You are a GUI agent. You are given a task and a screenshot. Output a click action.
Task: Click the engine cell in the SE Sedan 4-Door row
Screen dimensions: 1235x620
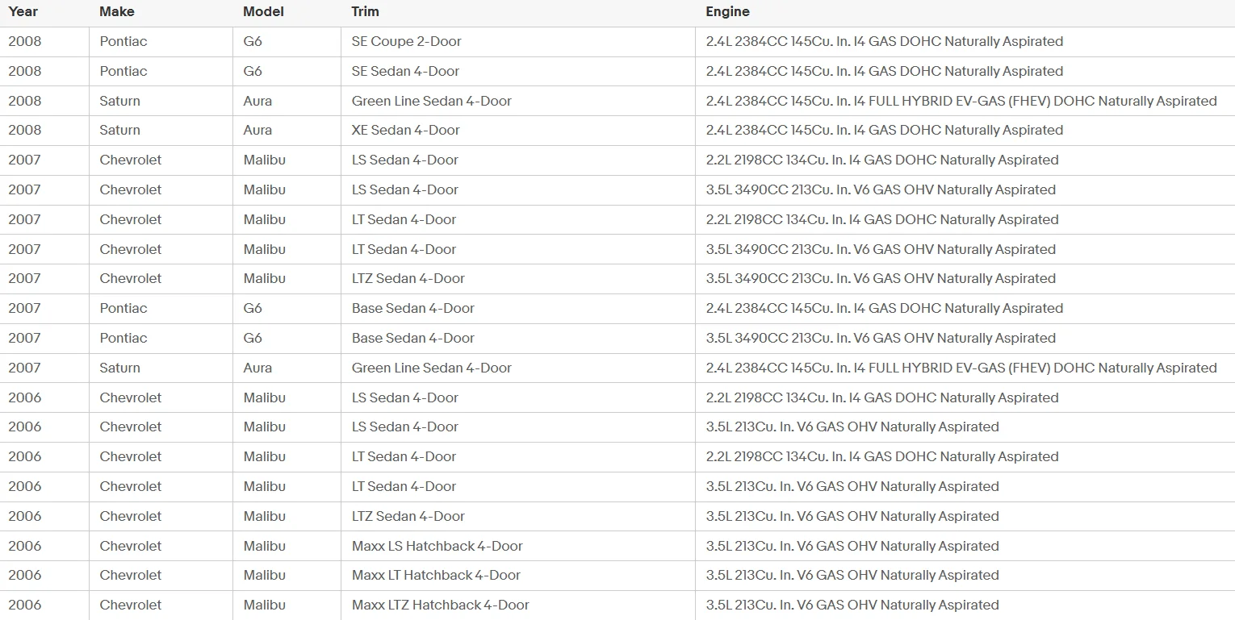[x=885, y=71]
